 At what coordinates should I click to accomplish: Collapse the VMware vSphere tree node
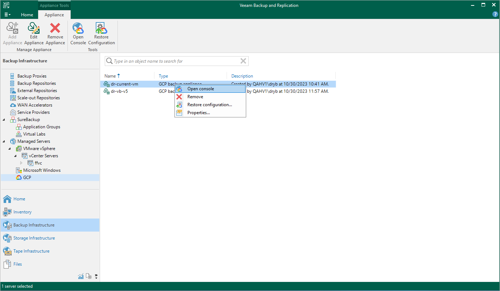[10, 149]
